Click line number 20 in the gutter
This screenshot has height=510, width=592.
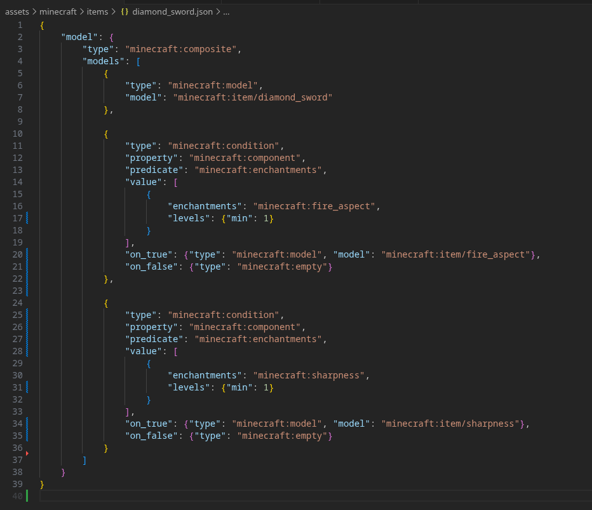[17, 254]
